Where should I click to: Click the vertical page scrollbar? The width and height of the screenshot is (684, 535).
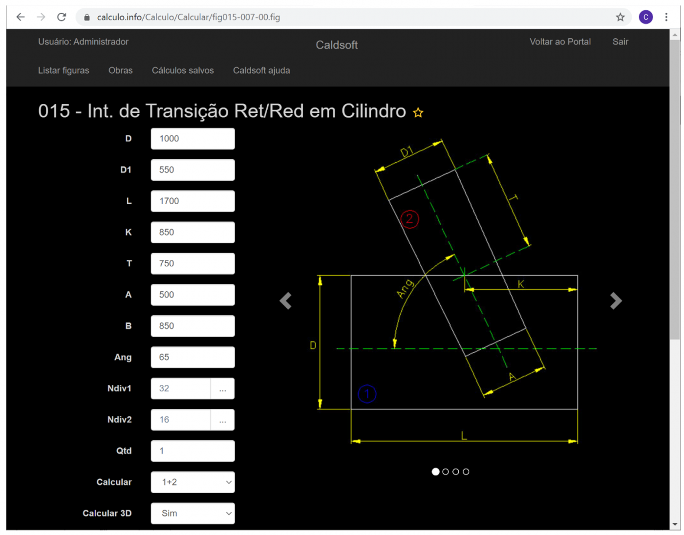click(x=675, y=195)
